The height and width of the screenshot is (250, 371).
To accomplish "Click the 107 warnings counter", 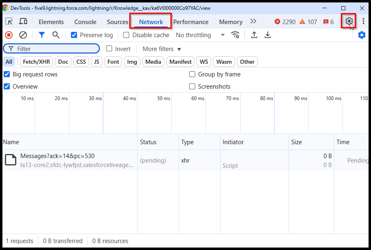I will (x=308, y=22).
